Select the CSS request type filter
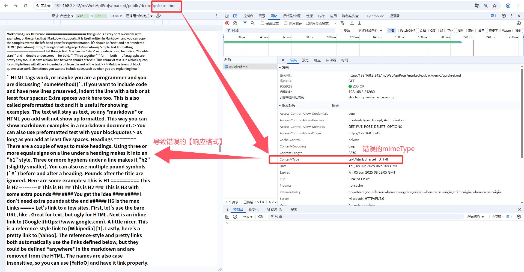Screen dimensions: 524x272 click(x=433, y=31)
